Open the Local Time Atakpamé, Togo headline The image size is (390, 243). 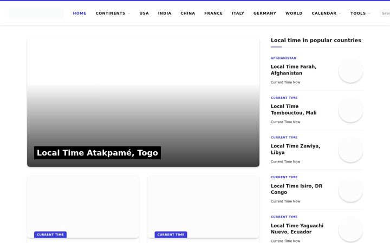(x=97, y=153)
